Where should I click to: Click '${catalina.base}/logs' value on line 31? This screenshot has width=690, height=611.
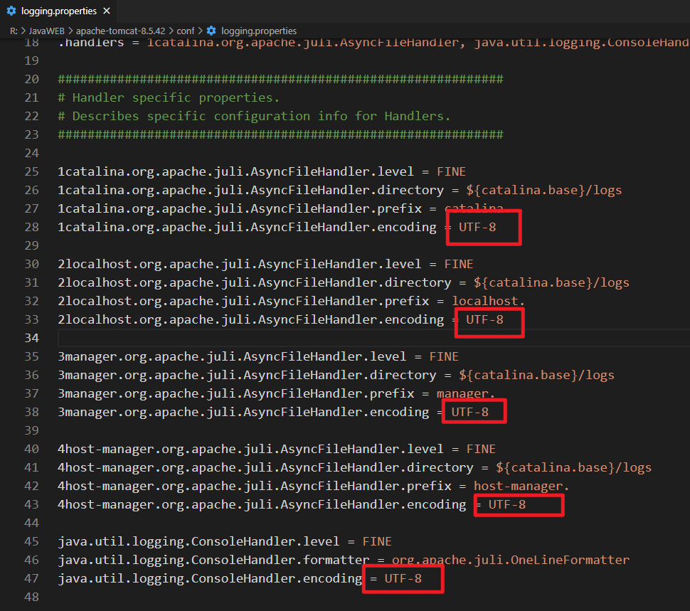pyautogui.click(x=551, y=282)
